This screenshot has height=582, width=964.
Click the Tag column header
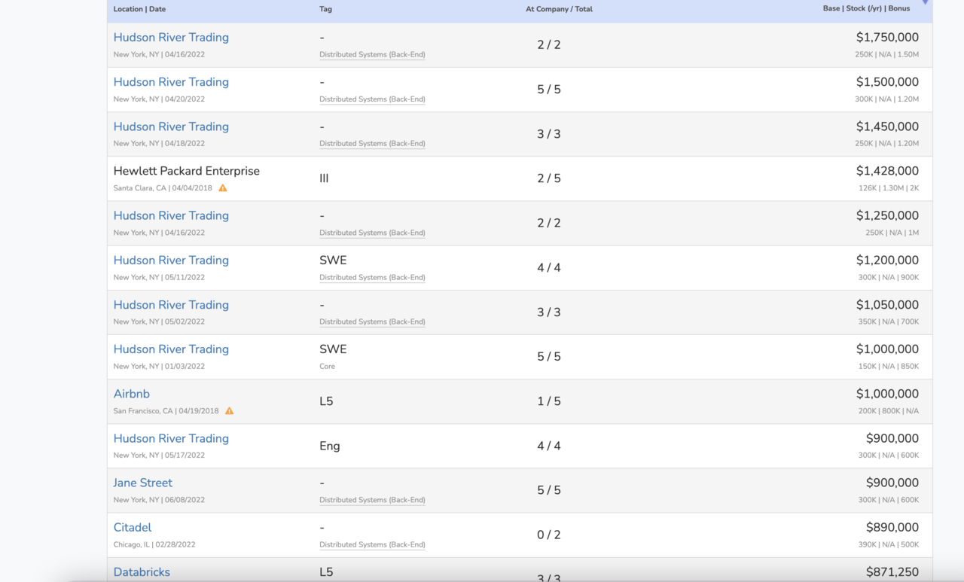pyautogui.click(x=325, y=9)
